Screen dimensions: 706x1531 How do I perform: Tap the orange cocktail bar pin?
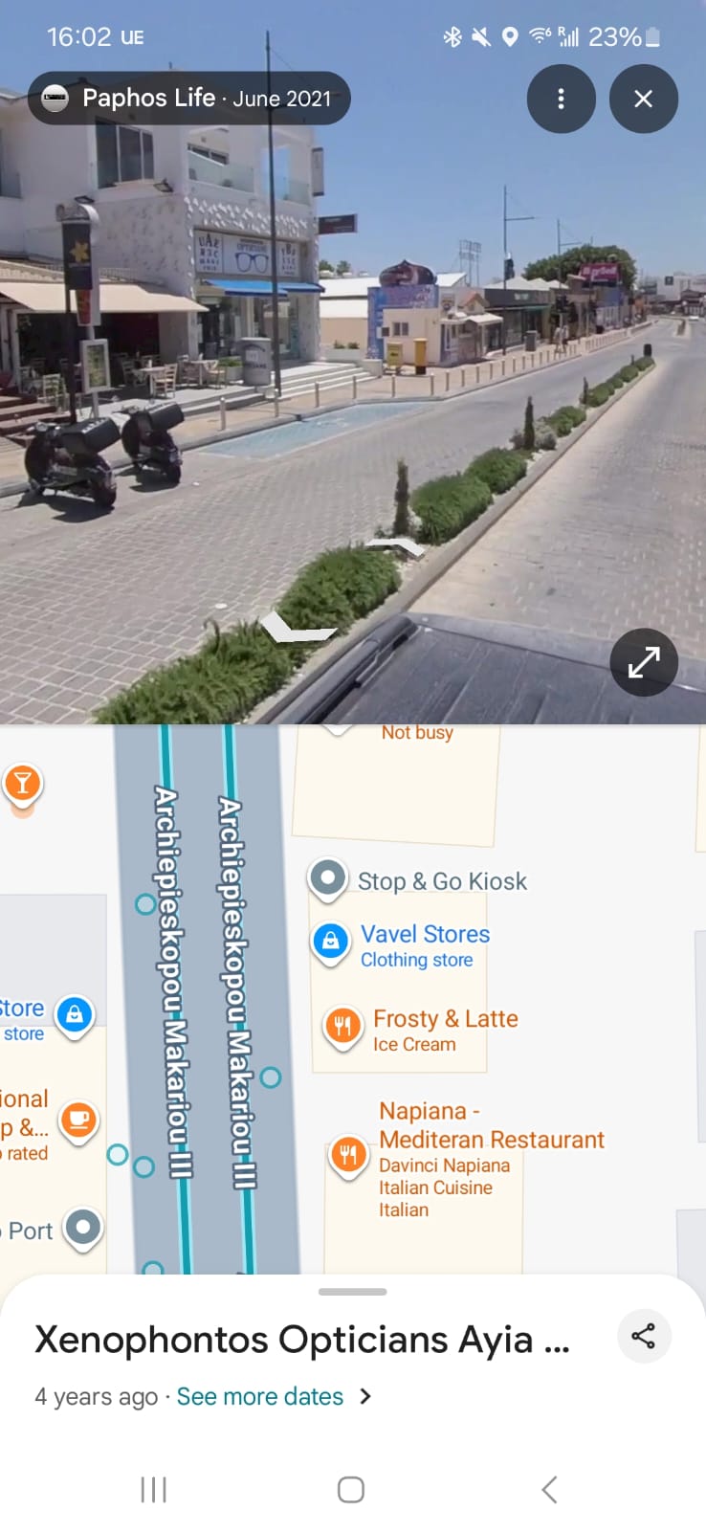[23, 785]
